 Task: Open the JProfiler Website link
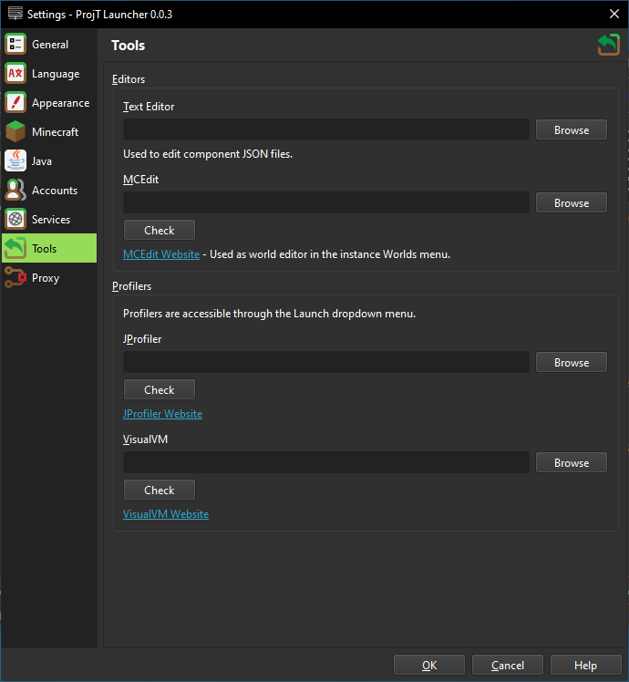tap(162, 414)
